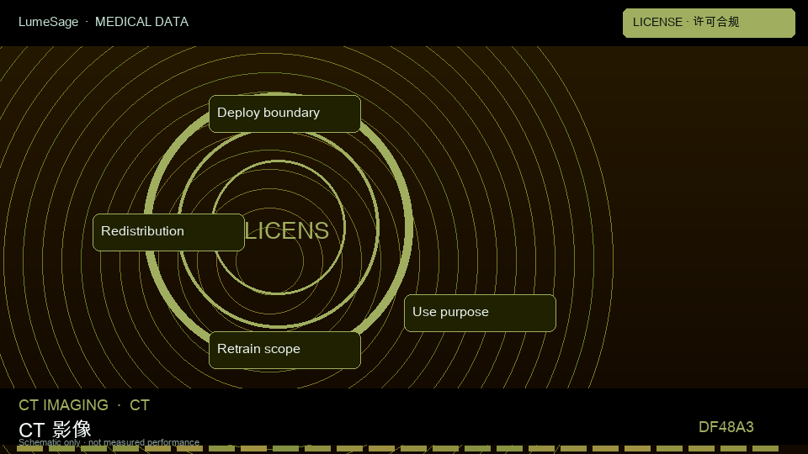Click the CT IMAGING caption
Viewport: 808px width, 454px height.
click(x=63, y=405)
